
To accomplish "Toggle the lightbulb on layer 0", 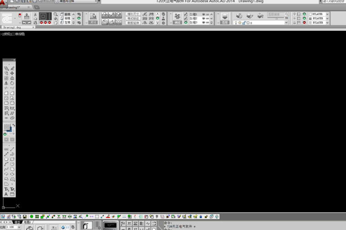I will click(x=236, y=23).
